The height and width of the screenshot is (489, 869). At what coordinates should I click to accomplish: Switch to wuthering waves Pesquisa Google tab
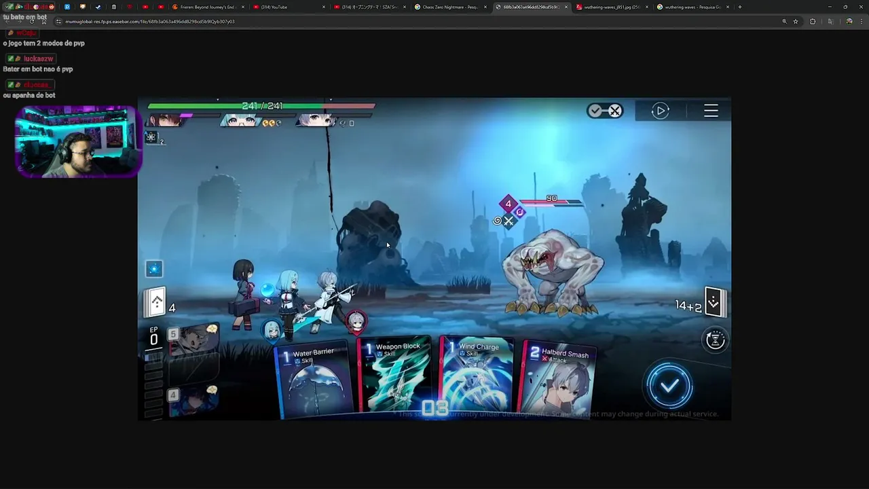[x=693, y=7]
